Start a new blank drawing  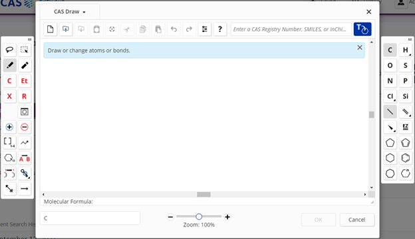click(51, 29)
